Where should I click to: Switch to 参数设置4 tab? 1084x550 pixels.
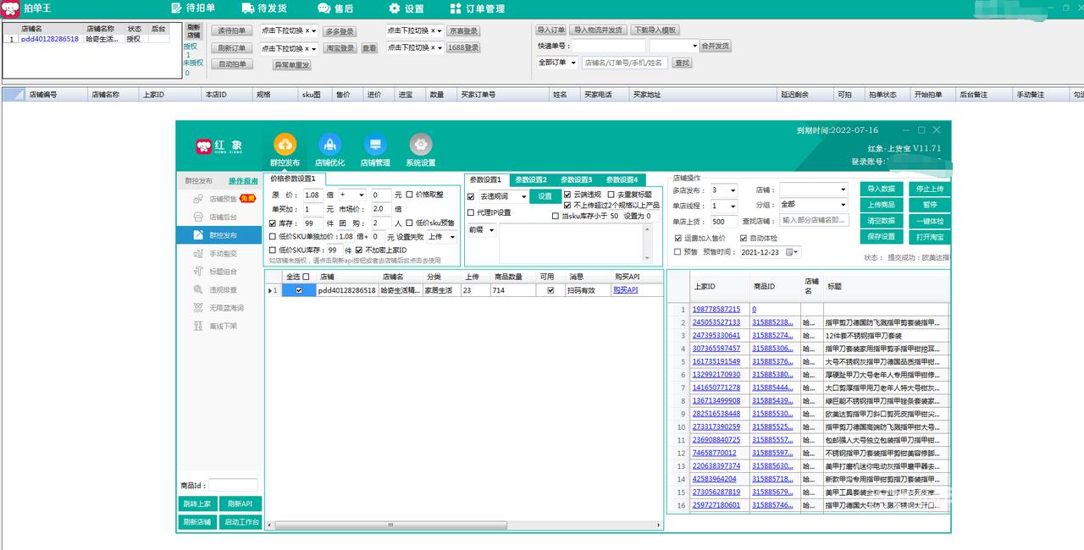[622, 179]
